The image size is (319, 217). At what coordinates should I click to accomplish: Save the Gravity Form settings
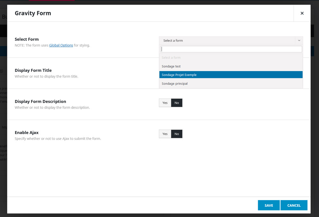coord(269,205)
